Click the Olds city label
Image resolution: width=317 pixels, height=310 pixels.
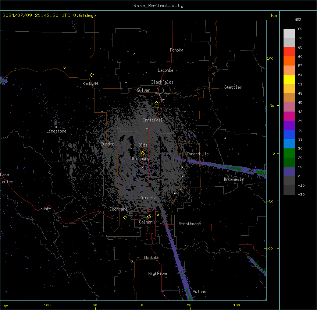(x=143, y=145)
